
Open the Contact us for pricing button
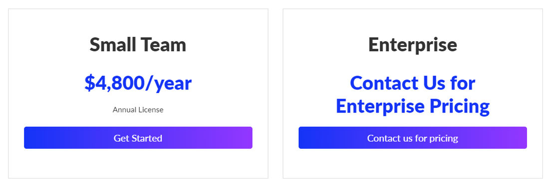click(413, 138)
